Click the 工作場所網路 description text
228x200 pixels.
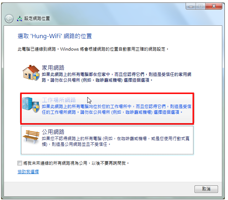[x=116, y=109]
